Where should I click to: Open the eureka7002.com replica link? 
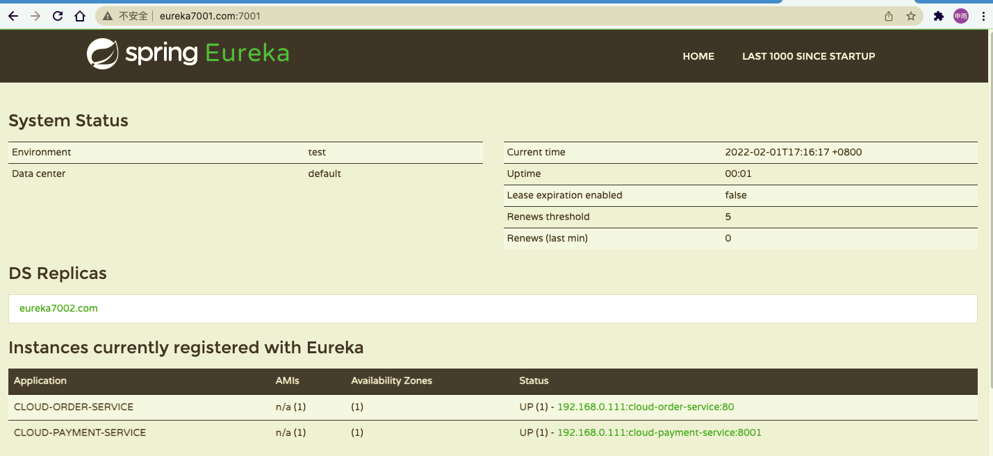(58, 308)
